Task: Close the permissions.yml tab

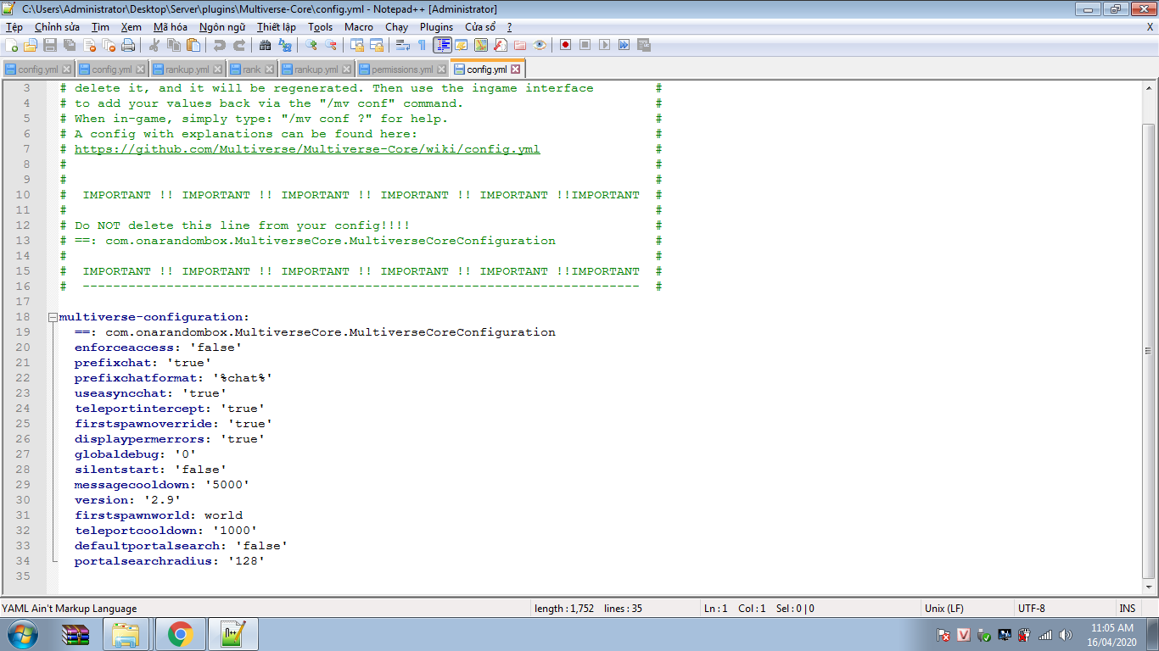Action: [x=441, y=70]
